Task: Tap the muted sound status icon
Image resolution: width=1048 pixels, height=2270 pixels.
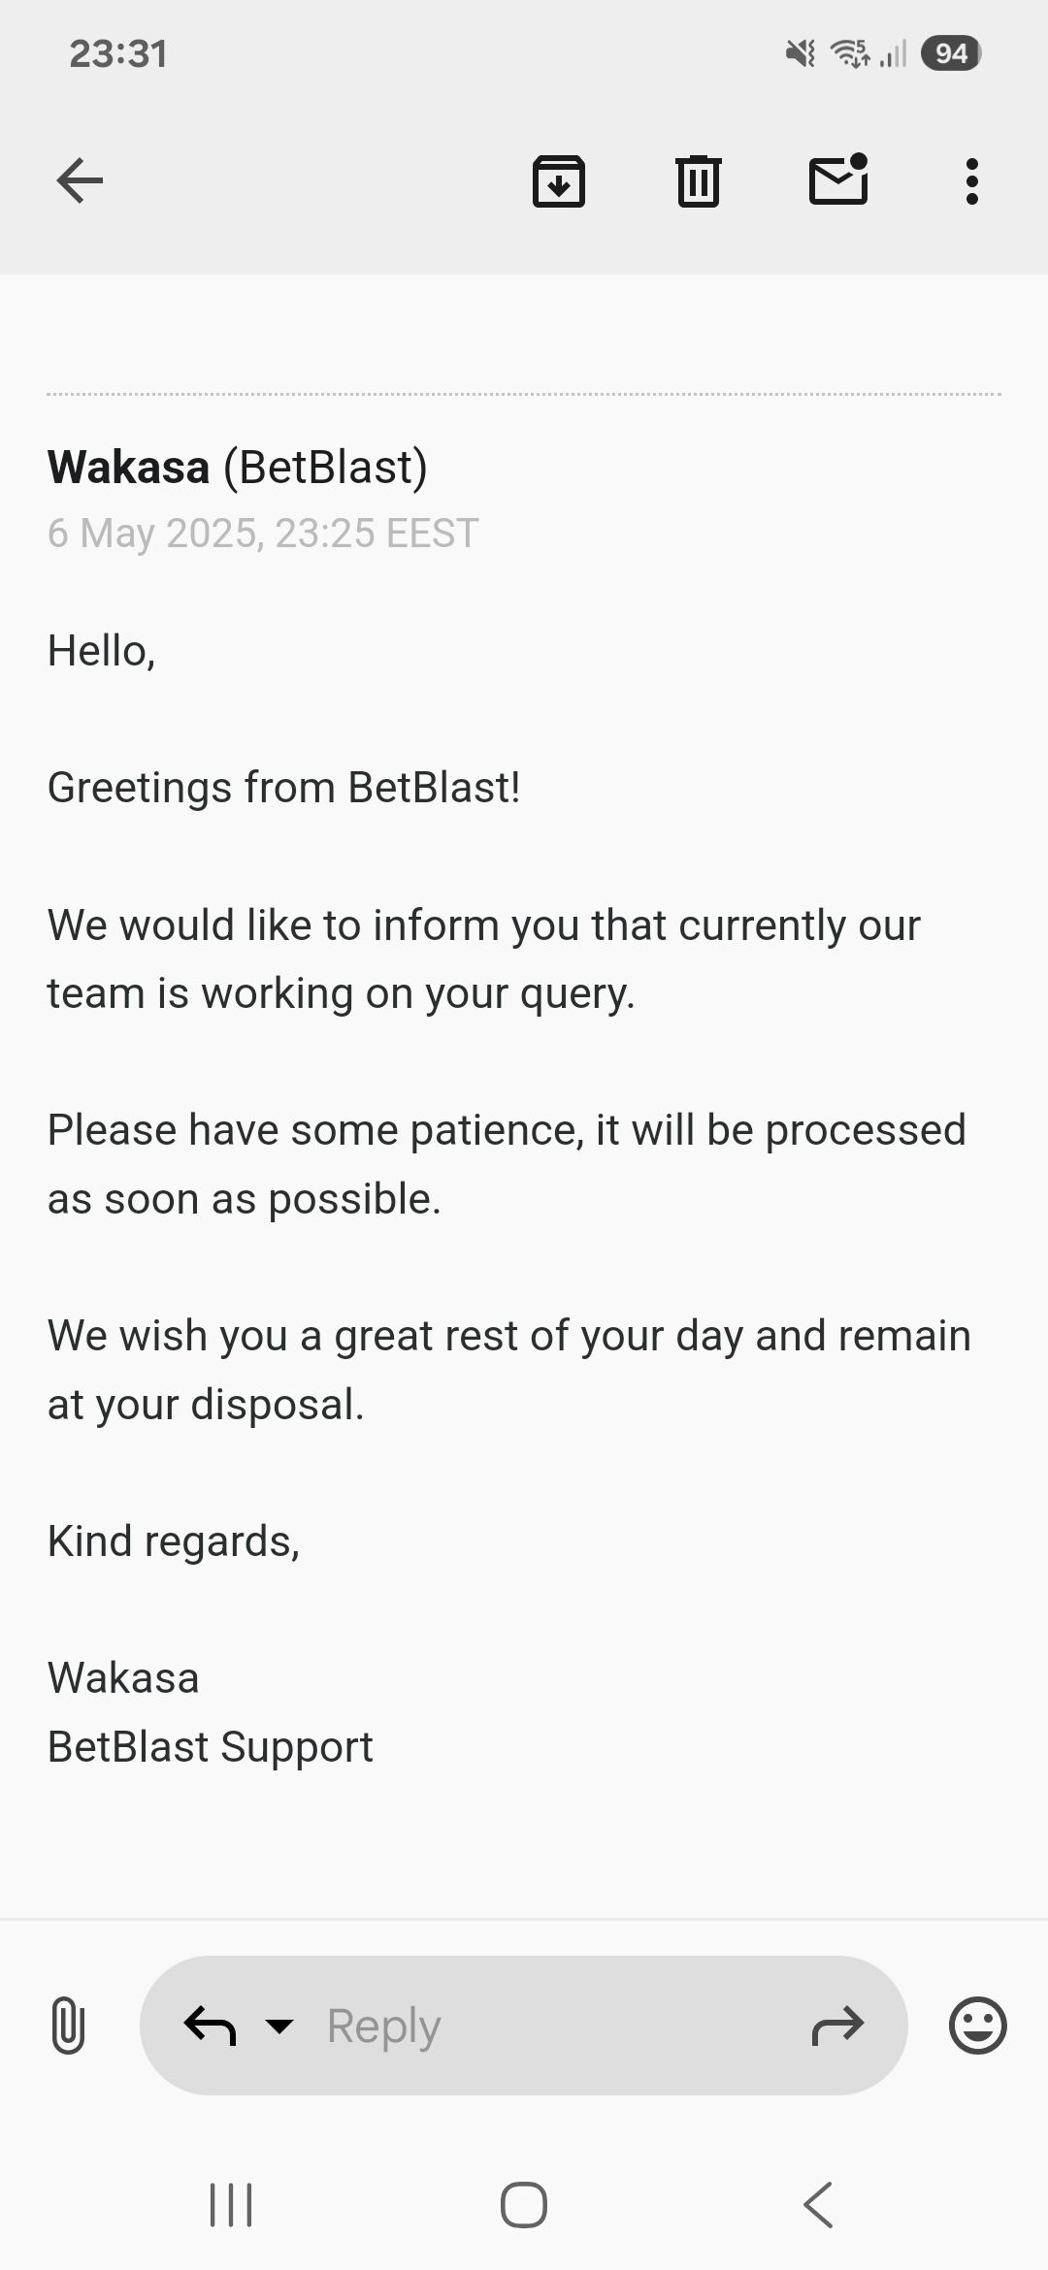Action: pyautogui.click(x=801, y=53)
